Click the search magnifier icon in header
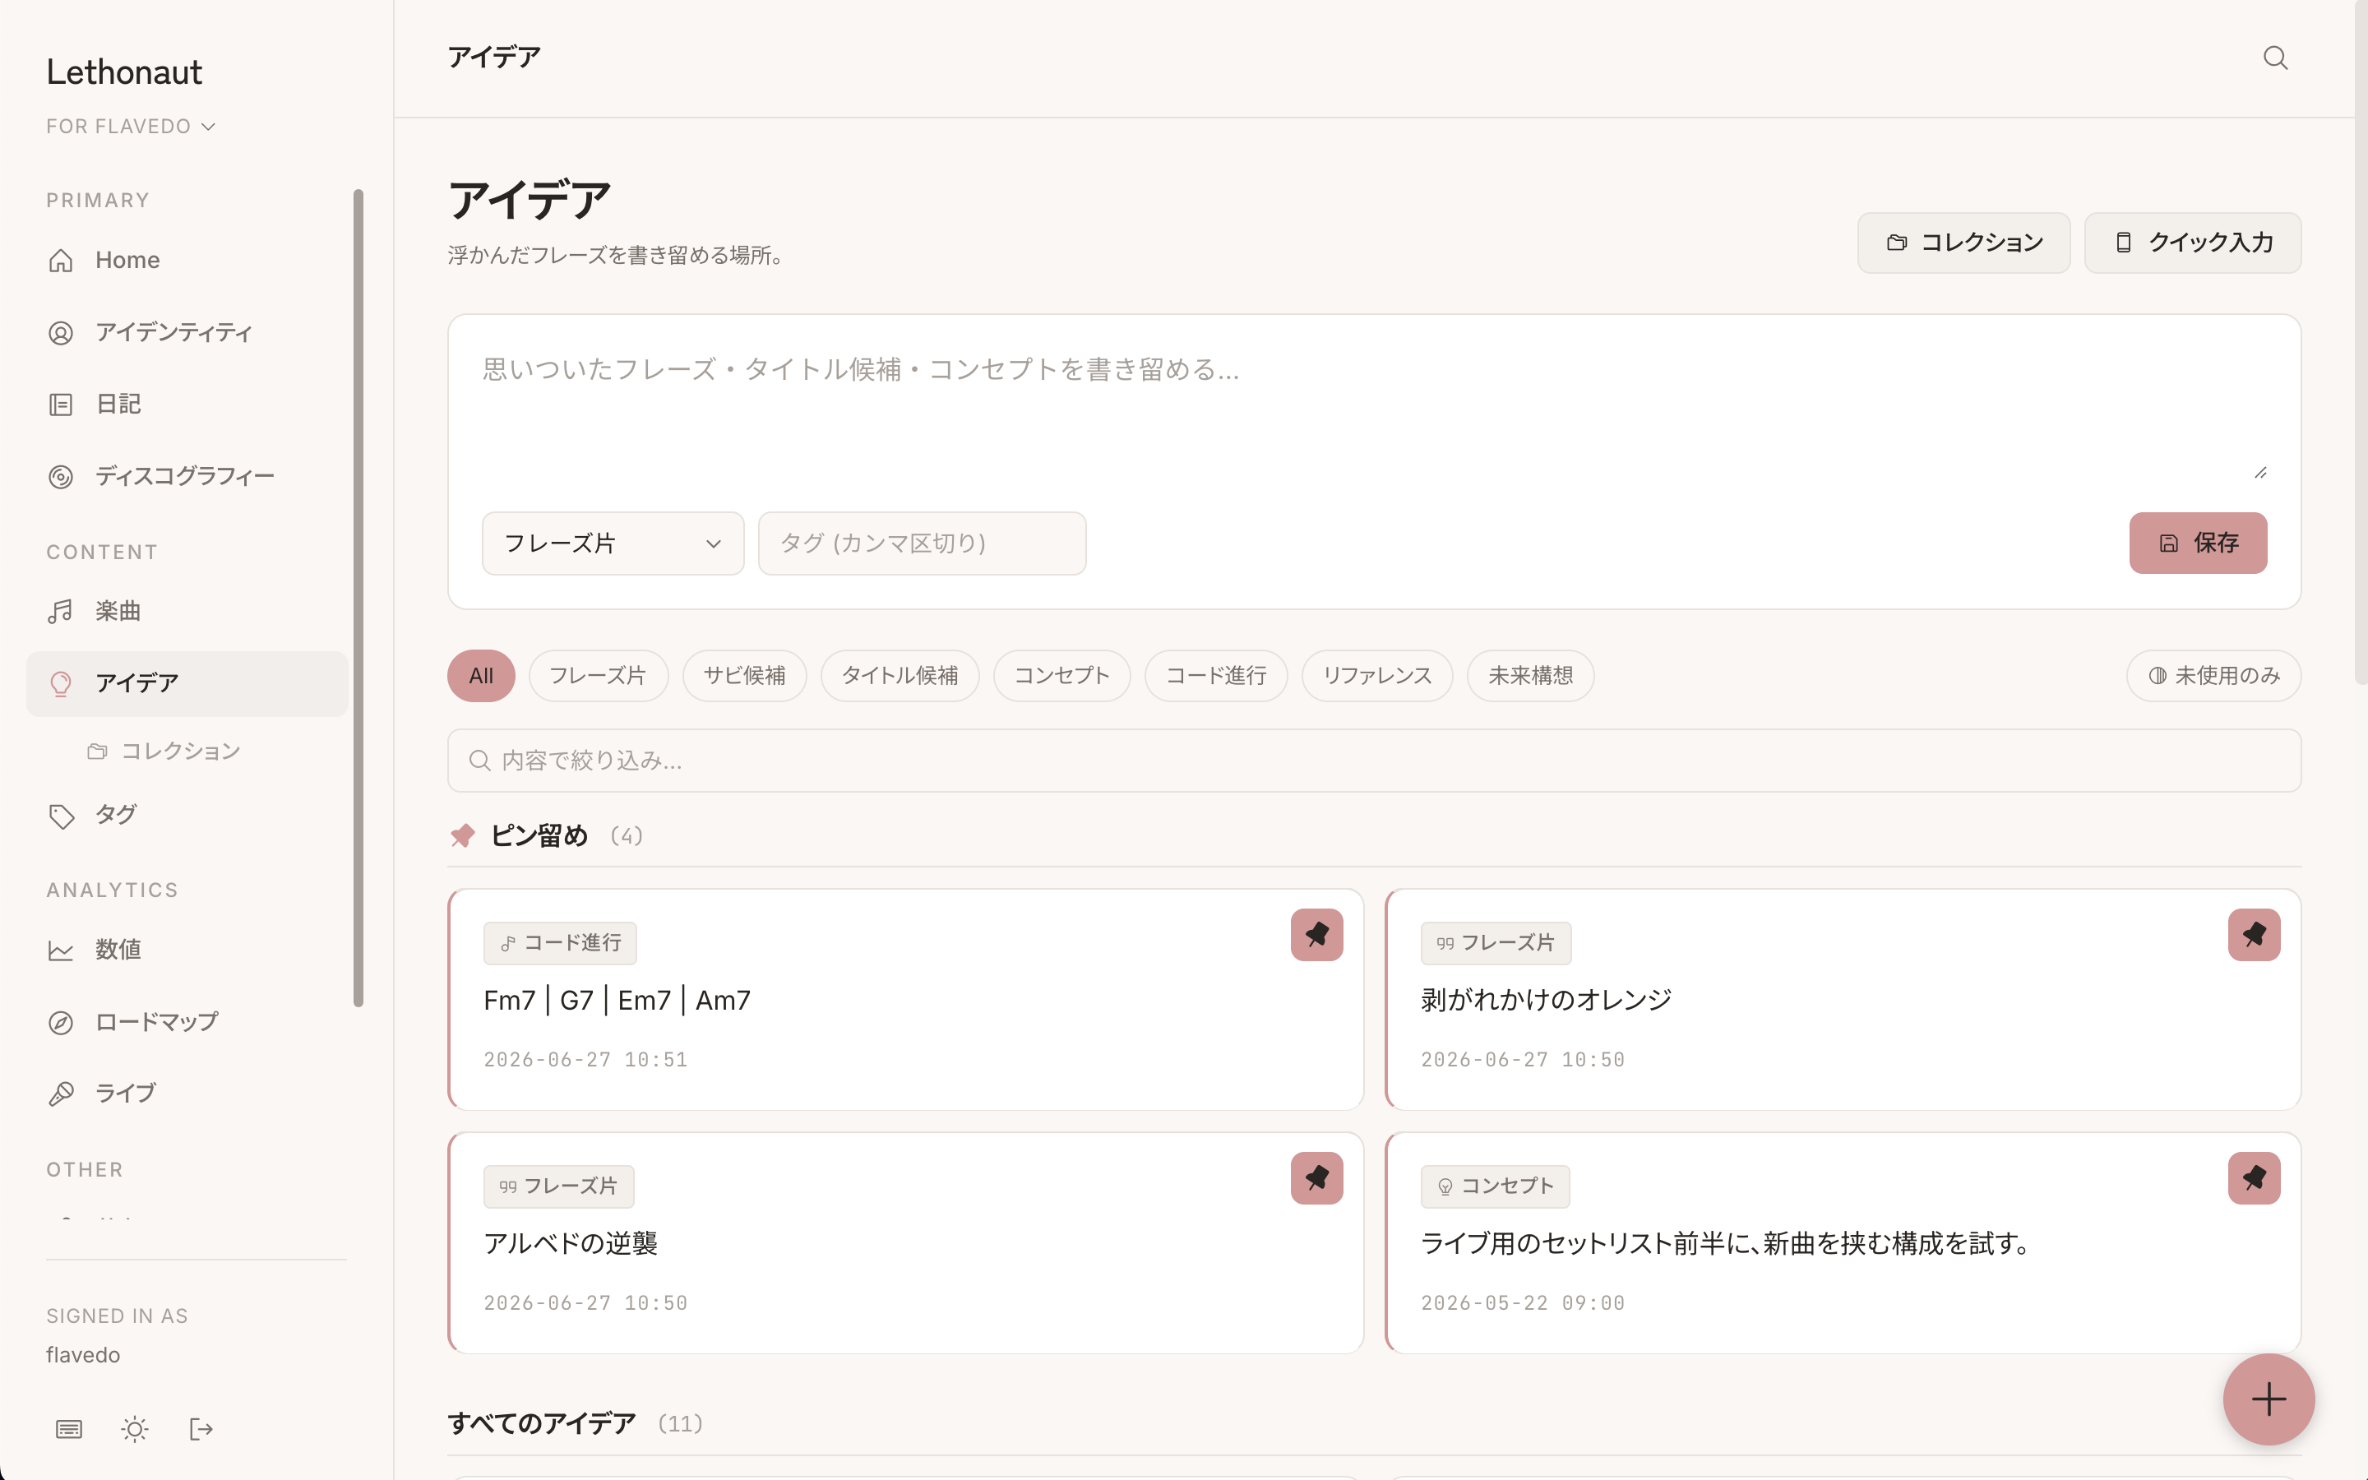The height and width of the screenshot is (1480, 2368). [2275, 58]
